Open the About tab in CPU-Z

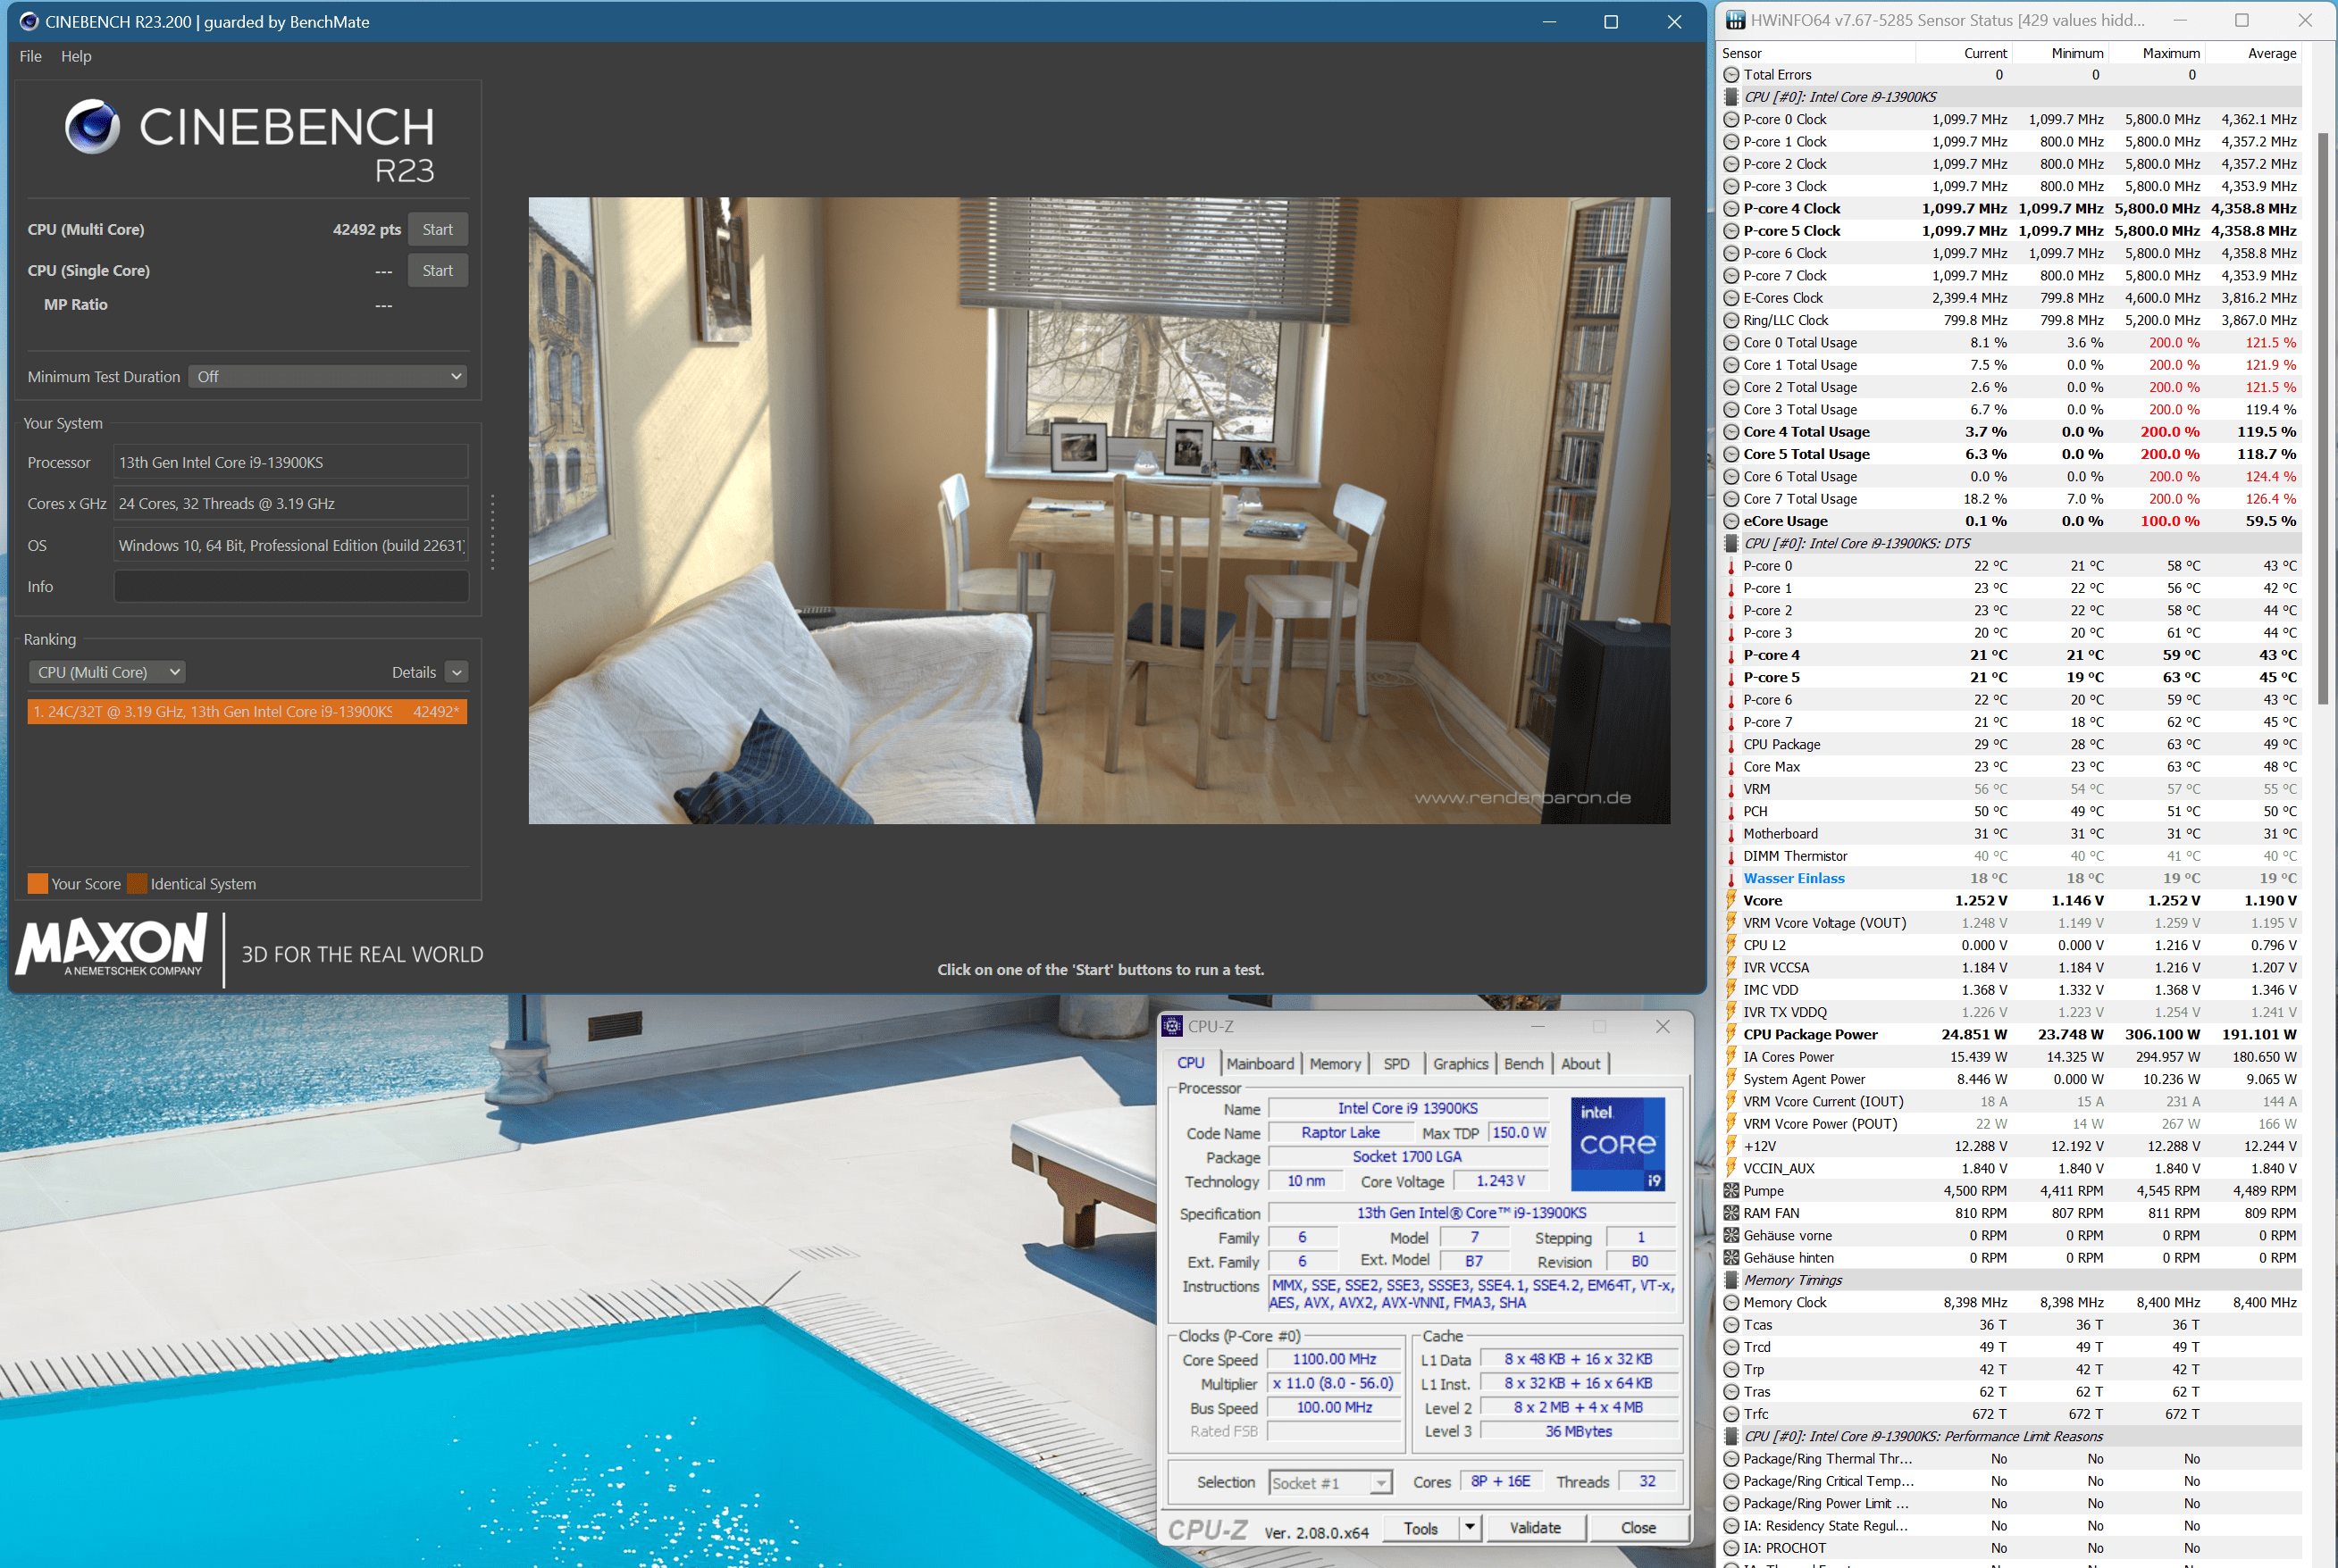[1580, 1064]
